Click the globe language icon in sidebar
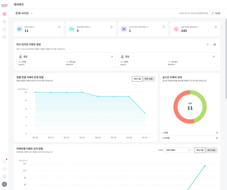Viewport: 227px width, 190px height. tap(5, 176)
